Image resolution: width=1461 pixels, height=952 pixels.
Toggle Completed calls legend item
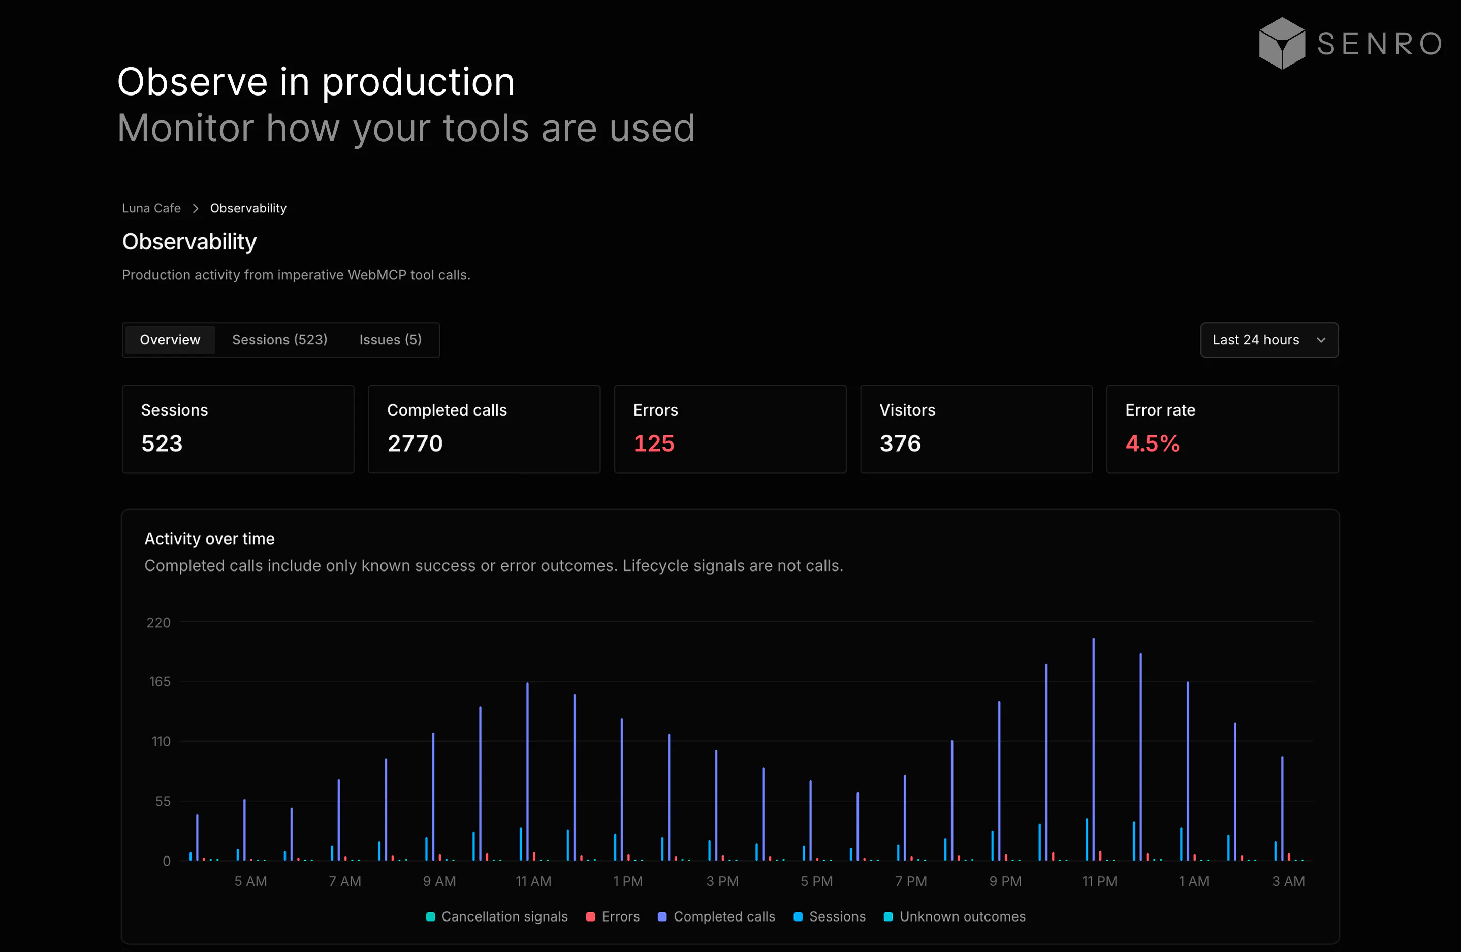[x=716, y=916]
